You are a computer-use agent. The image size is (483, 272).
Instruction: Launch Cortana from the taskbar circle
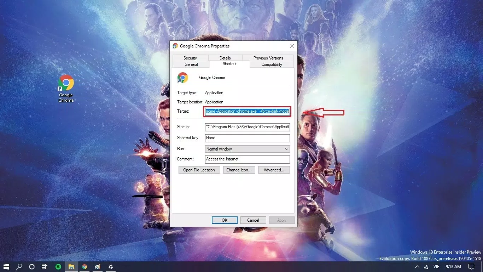(x=31, y=267)
